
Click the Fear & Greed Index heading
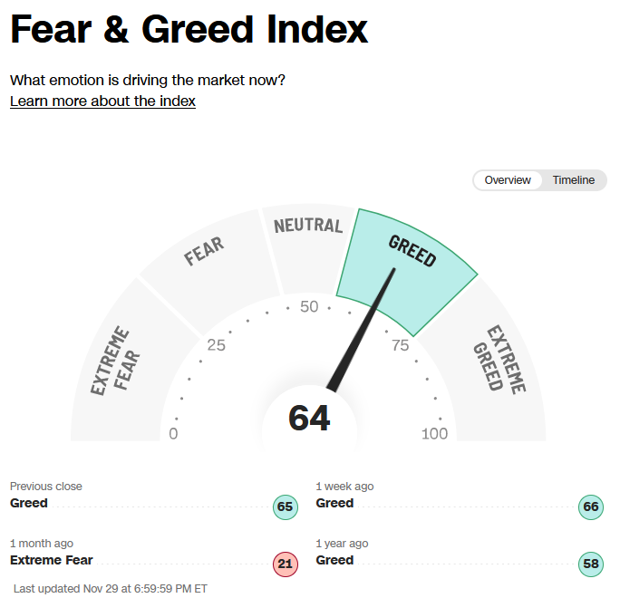189,29
